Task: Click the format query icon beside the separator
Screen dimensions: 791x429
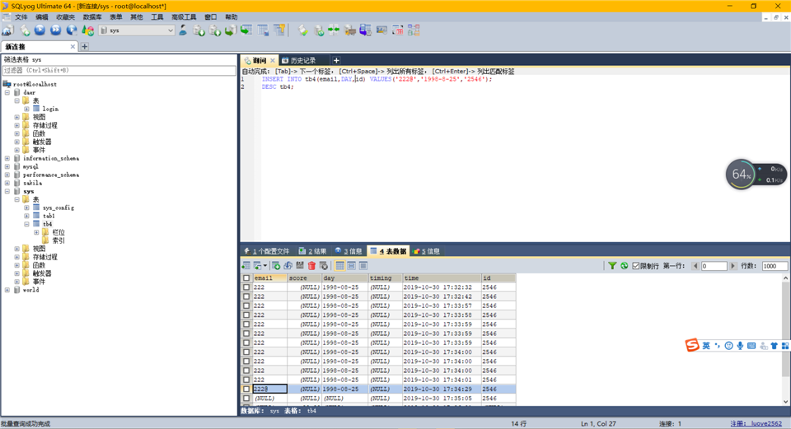Action: 302,30
